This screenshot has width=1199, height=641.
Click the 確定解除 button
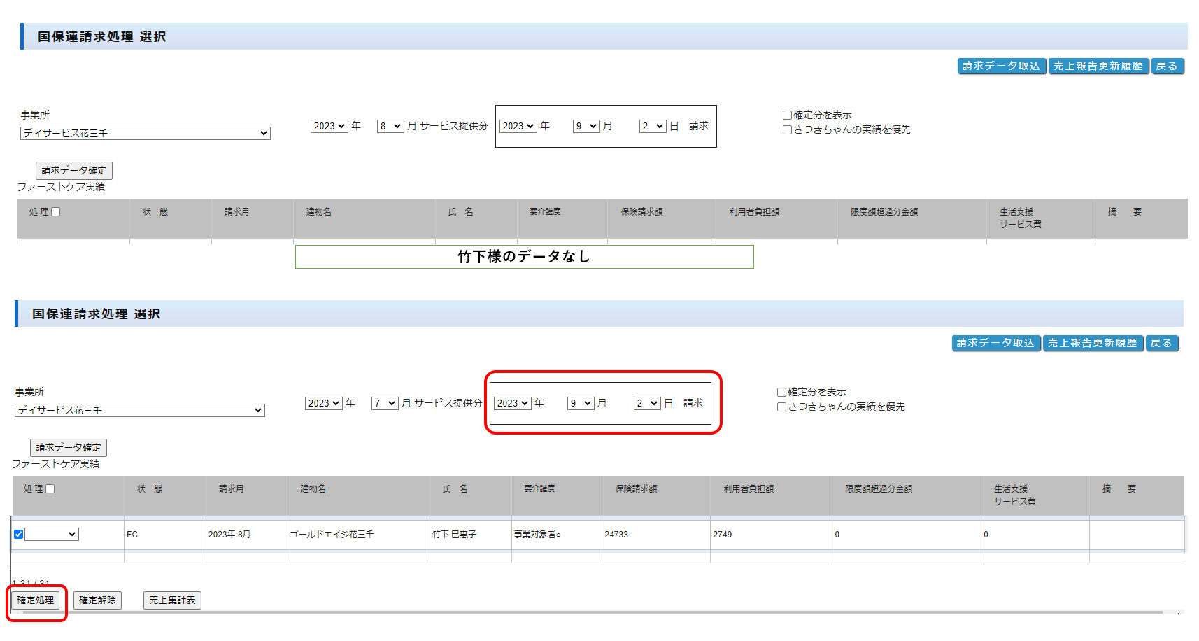[x=97, y=600]
